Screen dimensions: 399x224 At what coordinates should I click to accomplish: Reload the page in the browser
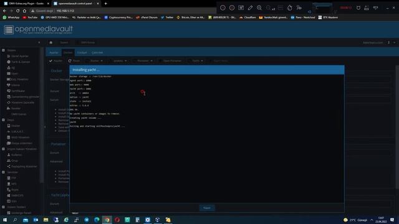pos(17,11)
